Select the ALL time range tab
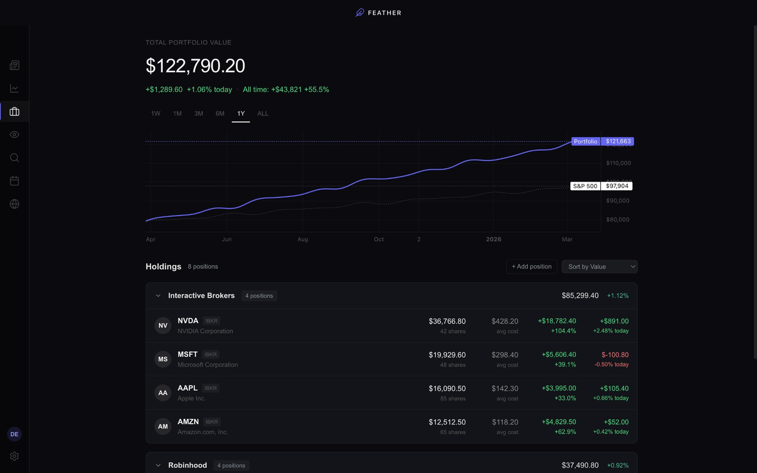 [263, 114]
